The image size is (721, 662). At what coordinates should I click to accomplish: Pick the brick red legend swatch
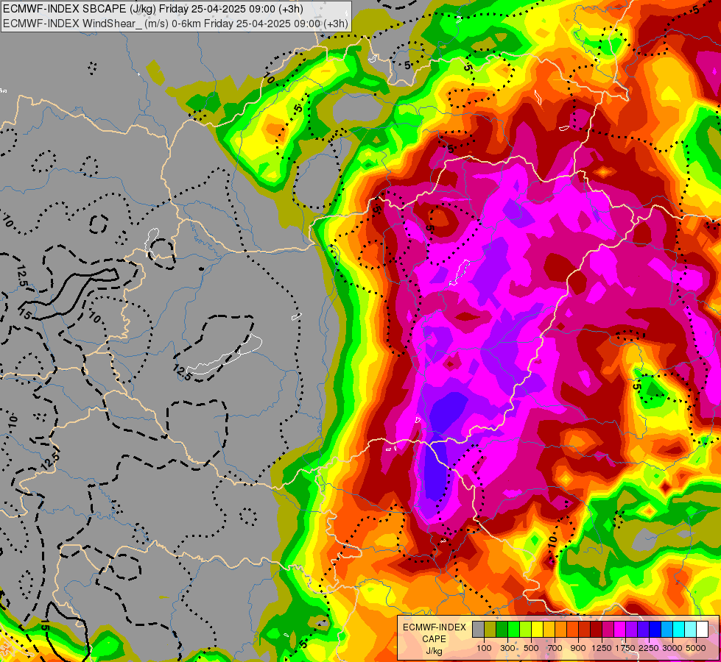pyautogui.click(x=585, y=630)
